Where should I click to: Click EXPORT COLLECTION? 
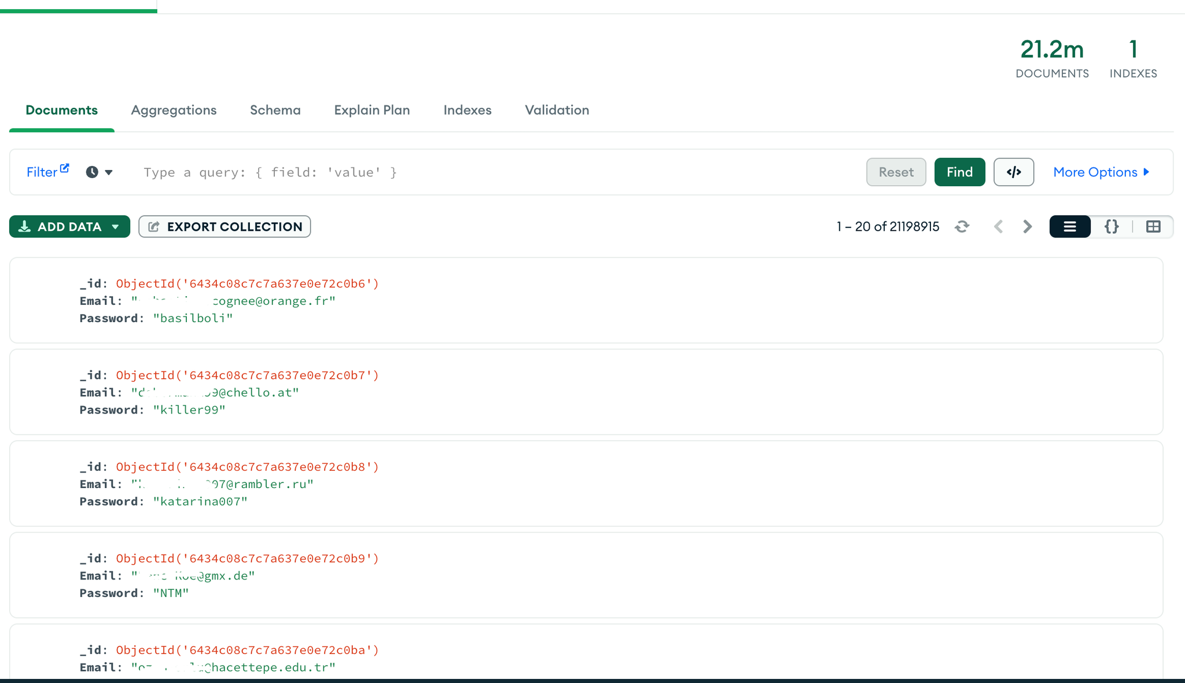[225, 227]
